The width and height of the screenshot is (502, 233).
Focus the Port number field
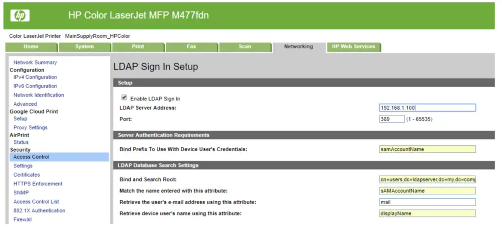tap(392, 119)
